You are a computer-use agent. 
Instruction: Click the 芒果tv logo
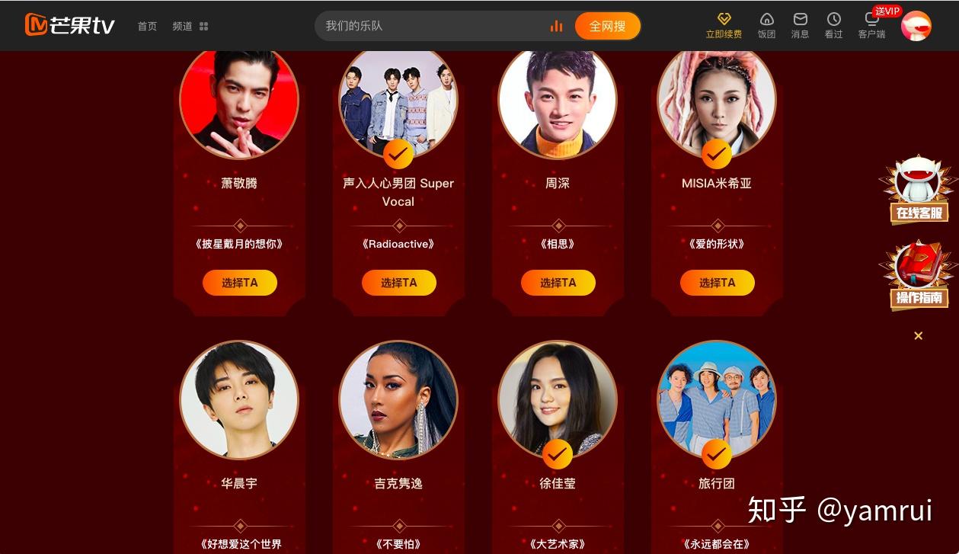pyautogui.click(x=69, y=25)
